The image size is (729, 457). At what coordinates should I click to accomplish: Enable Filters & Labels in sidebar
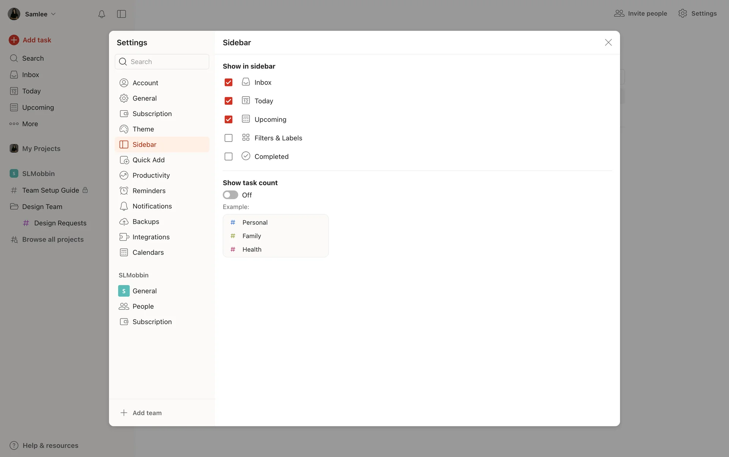(228, 138)
